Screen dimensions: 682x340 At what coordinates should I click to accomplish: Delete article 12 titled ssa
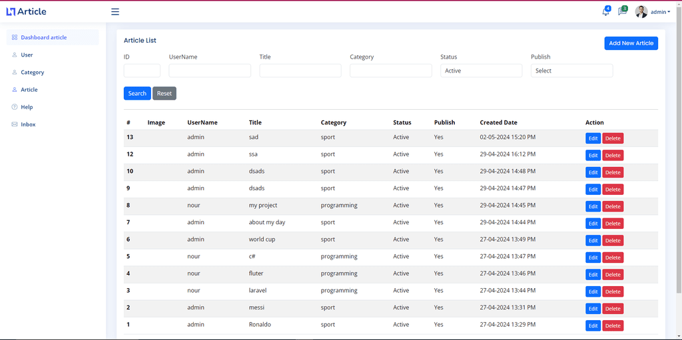[x=613, y=155]
